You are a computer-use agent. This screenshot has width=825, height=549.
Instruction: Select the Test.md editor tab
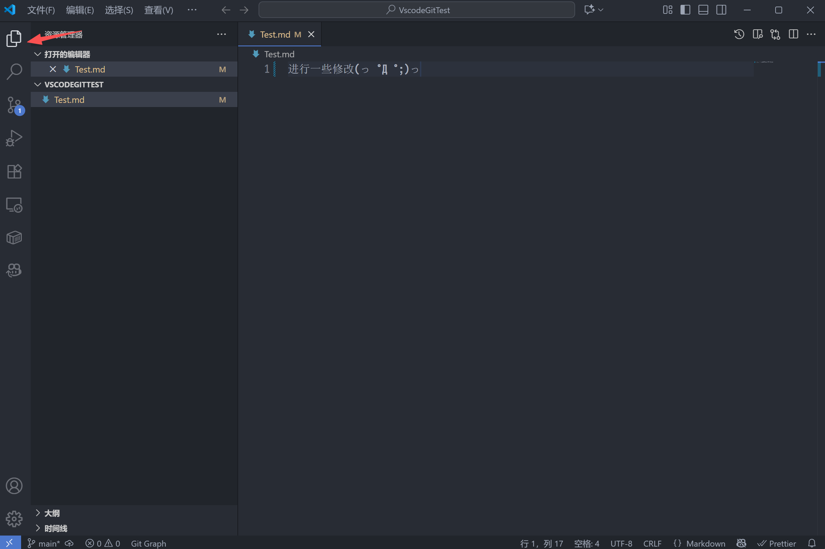click(275, 34)
